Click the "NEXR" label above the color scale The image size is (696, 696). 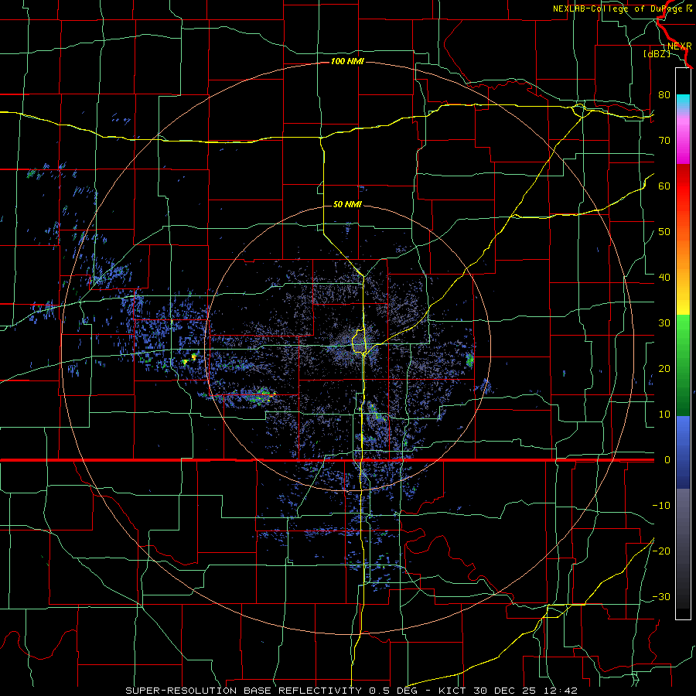click(680, 46)
